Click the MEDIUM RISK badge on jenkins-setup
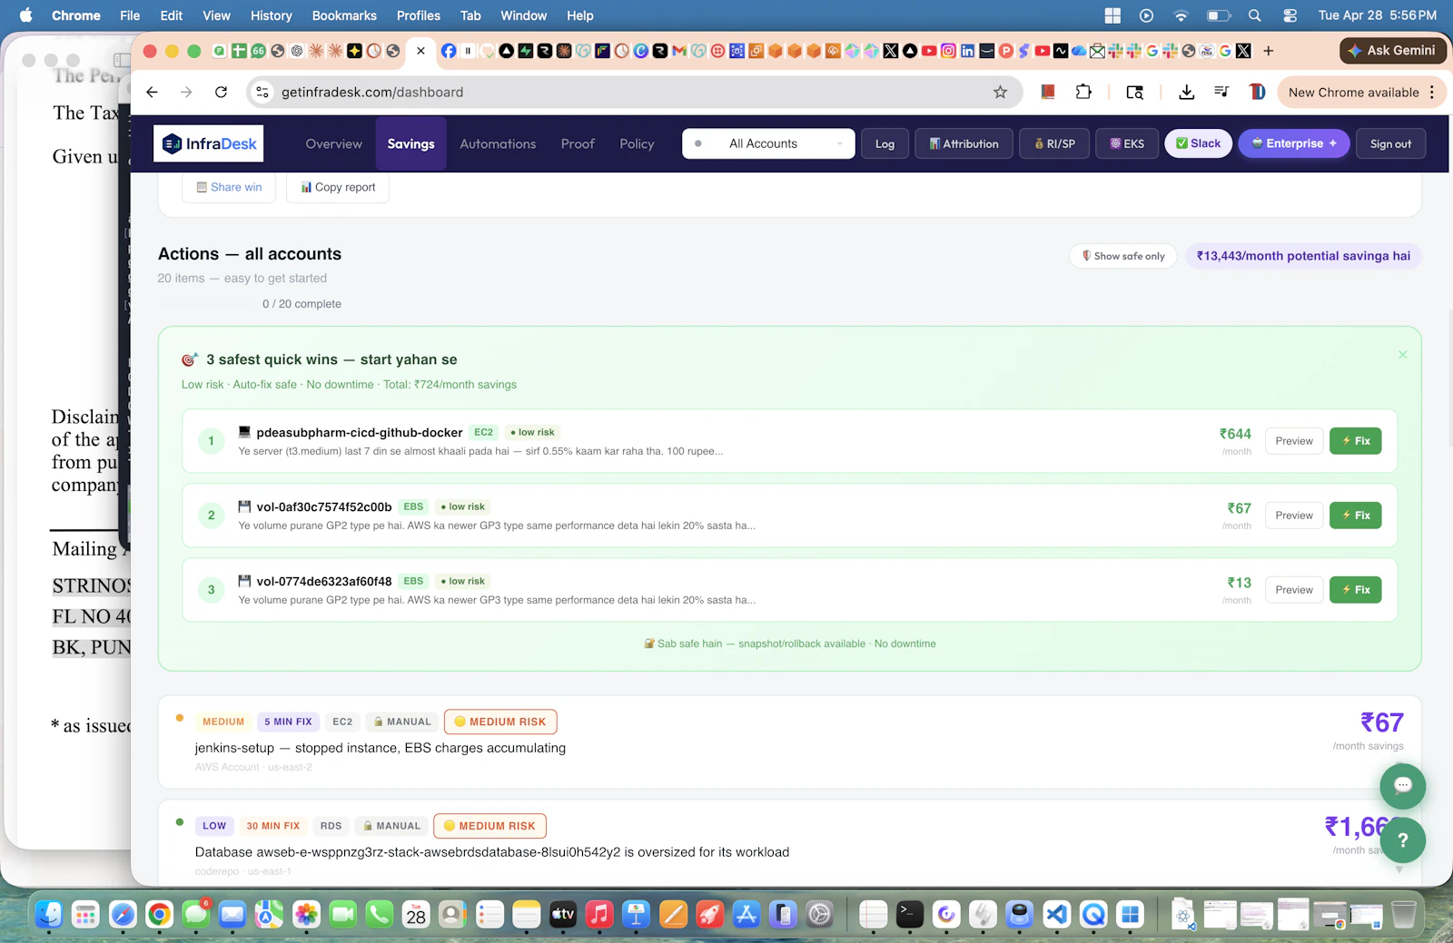Screen dimensions: 1453x943 [500, 722]
